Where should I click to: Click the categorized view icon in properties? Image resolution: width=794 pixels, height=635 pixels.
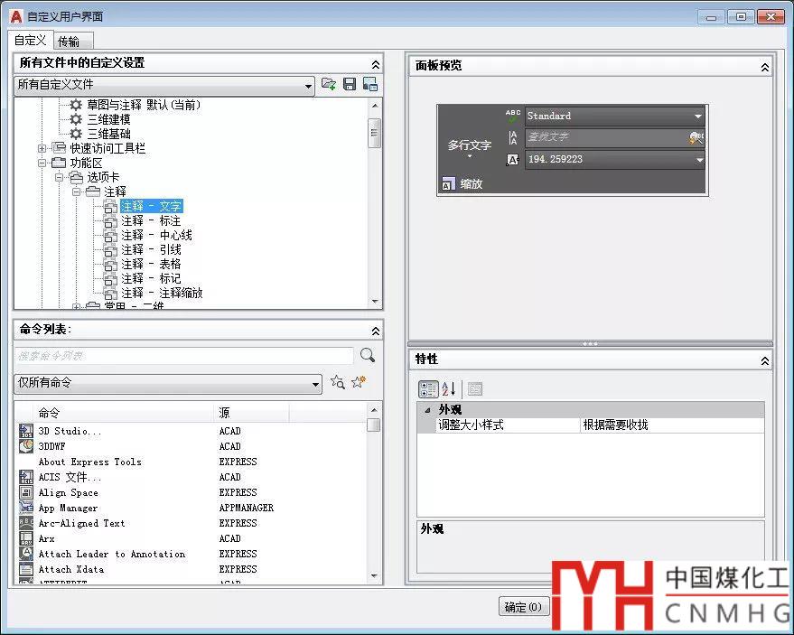click(x=428, y=389)
